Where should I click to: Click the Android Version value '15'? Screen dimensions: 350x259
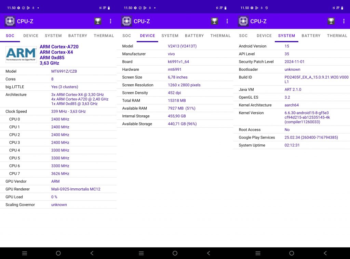tap(287, 46)
